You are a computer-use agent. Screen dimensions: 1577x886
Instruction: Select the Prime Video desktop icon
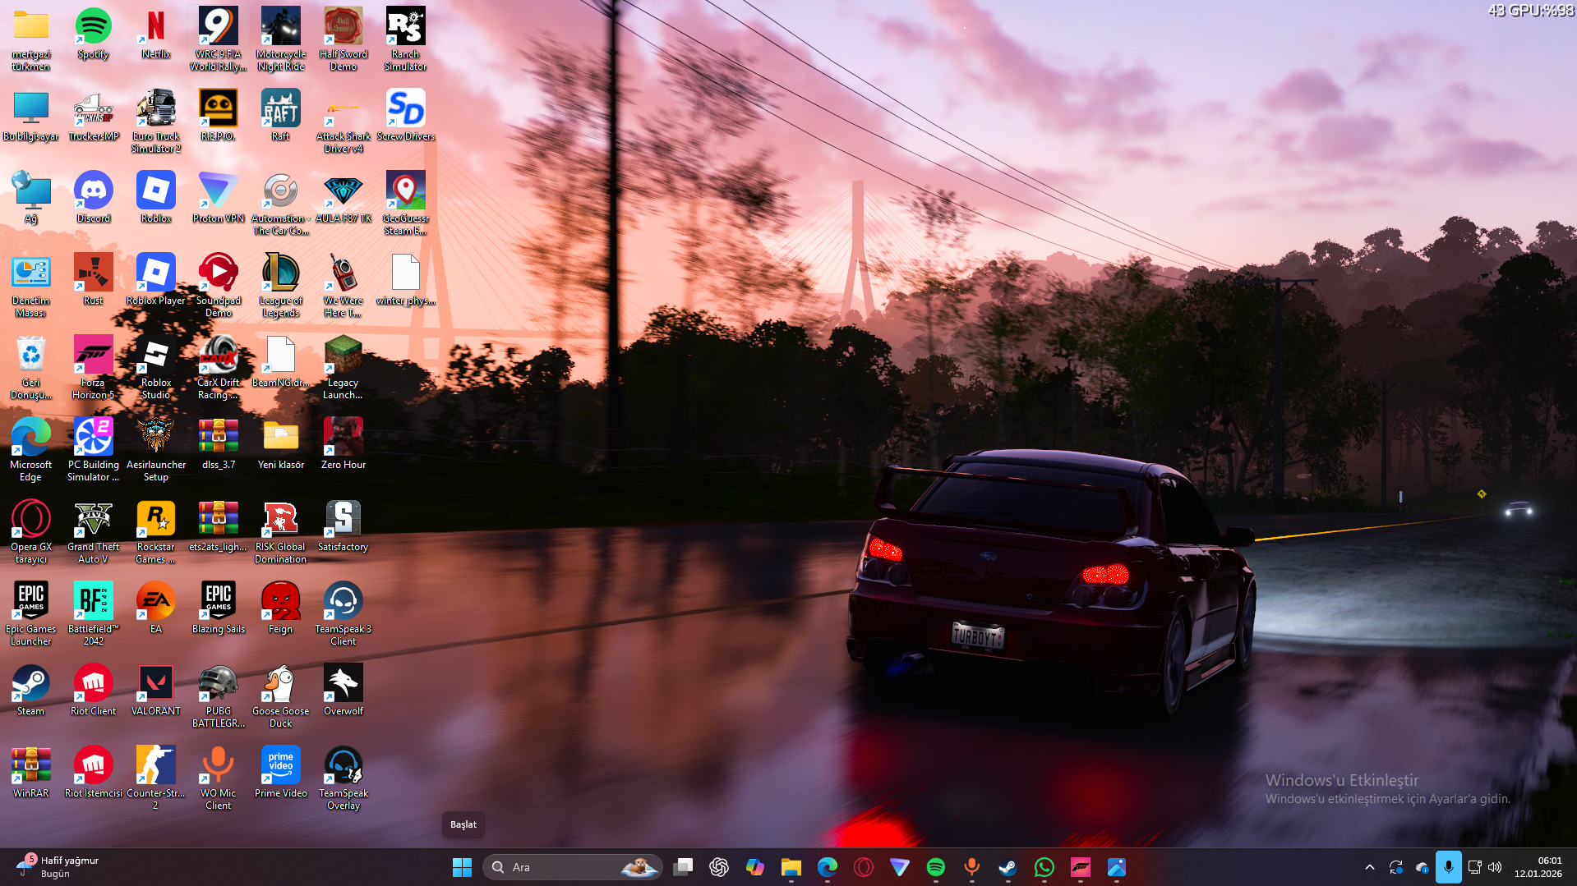(x=281, y=774)
